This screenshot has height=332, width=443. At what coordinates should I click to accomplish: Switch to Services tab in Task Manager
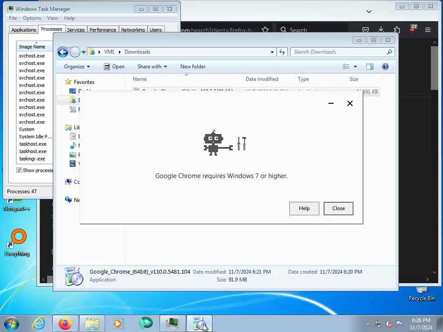[x=76, y=30]
